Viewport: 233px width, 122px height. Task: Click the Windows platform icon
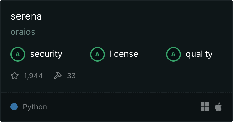click(205, 107)
